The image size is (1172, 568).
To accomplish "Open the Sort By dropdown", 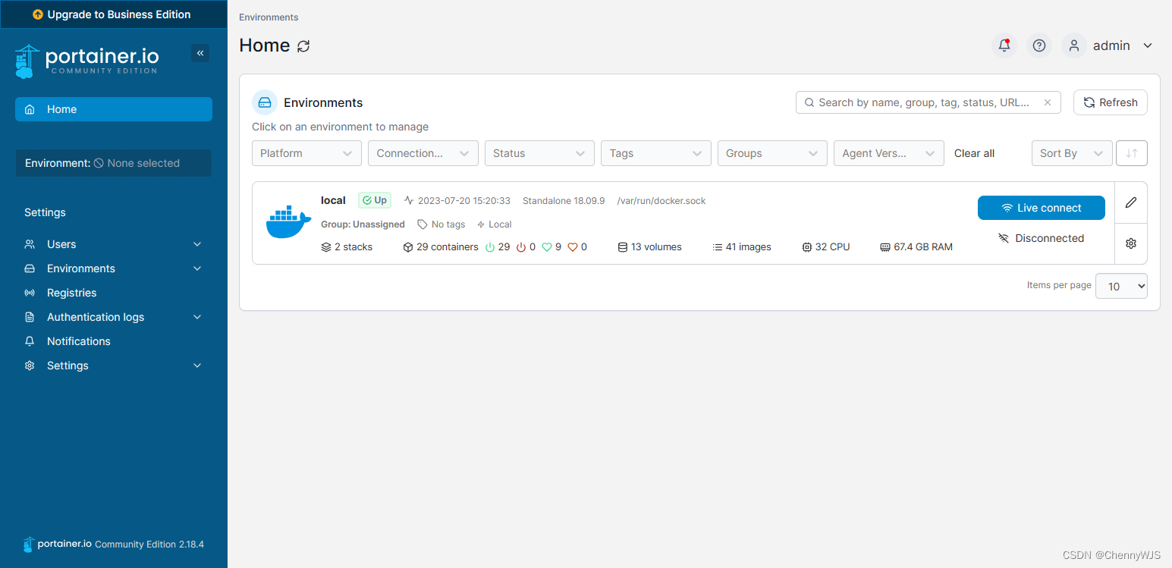I will point(1072,153).
